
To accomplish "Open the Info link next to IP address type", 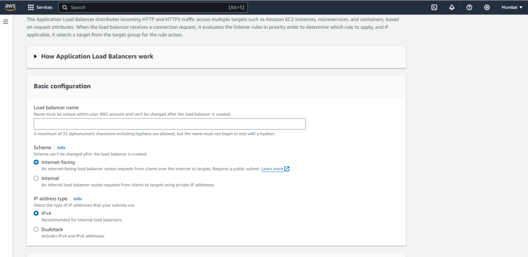I will point(77,198).
